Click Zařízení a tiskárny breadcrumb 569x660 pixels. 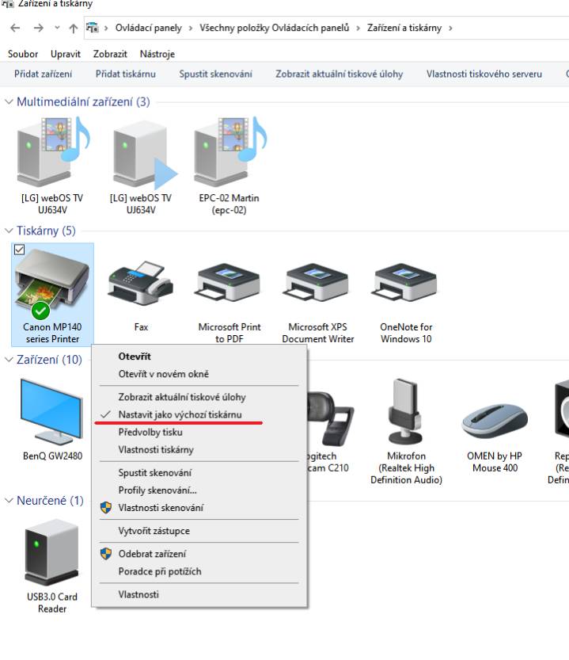click(x=404, y=29)
